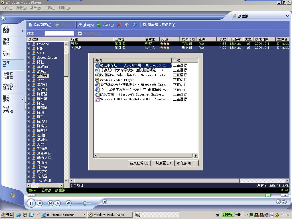This screenshot has width=292, height=219.
Task: Open the 6 Internet Explorer taskbar group
Action: (x=64, y=215)
